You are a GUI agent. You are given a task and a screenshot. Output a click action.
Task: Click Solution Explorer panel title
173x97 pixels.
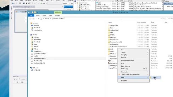coord(68,7)
